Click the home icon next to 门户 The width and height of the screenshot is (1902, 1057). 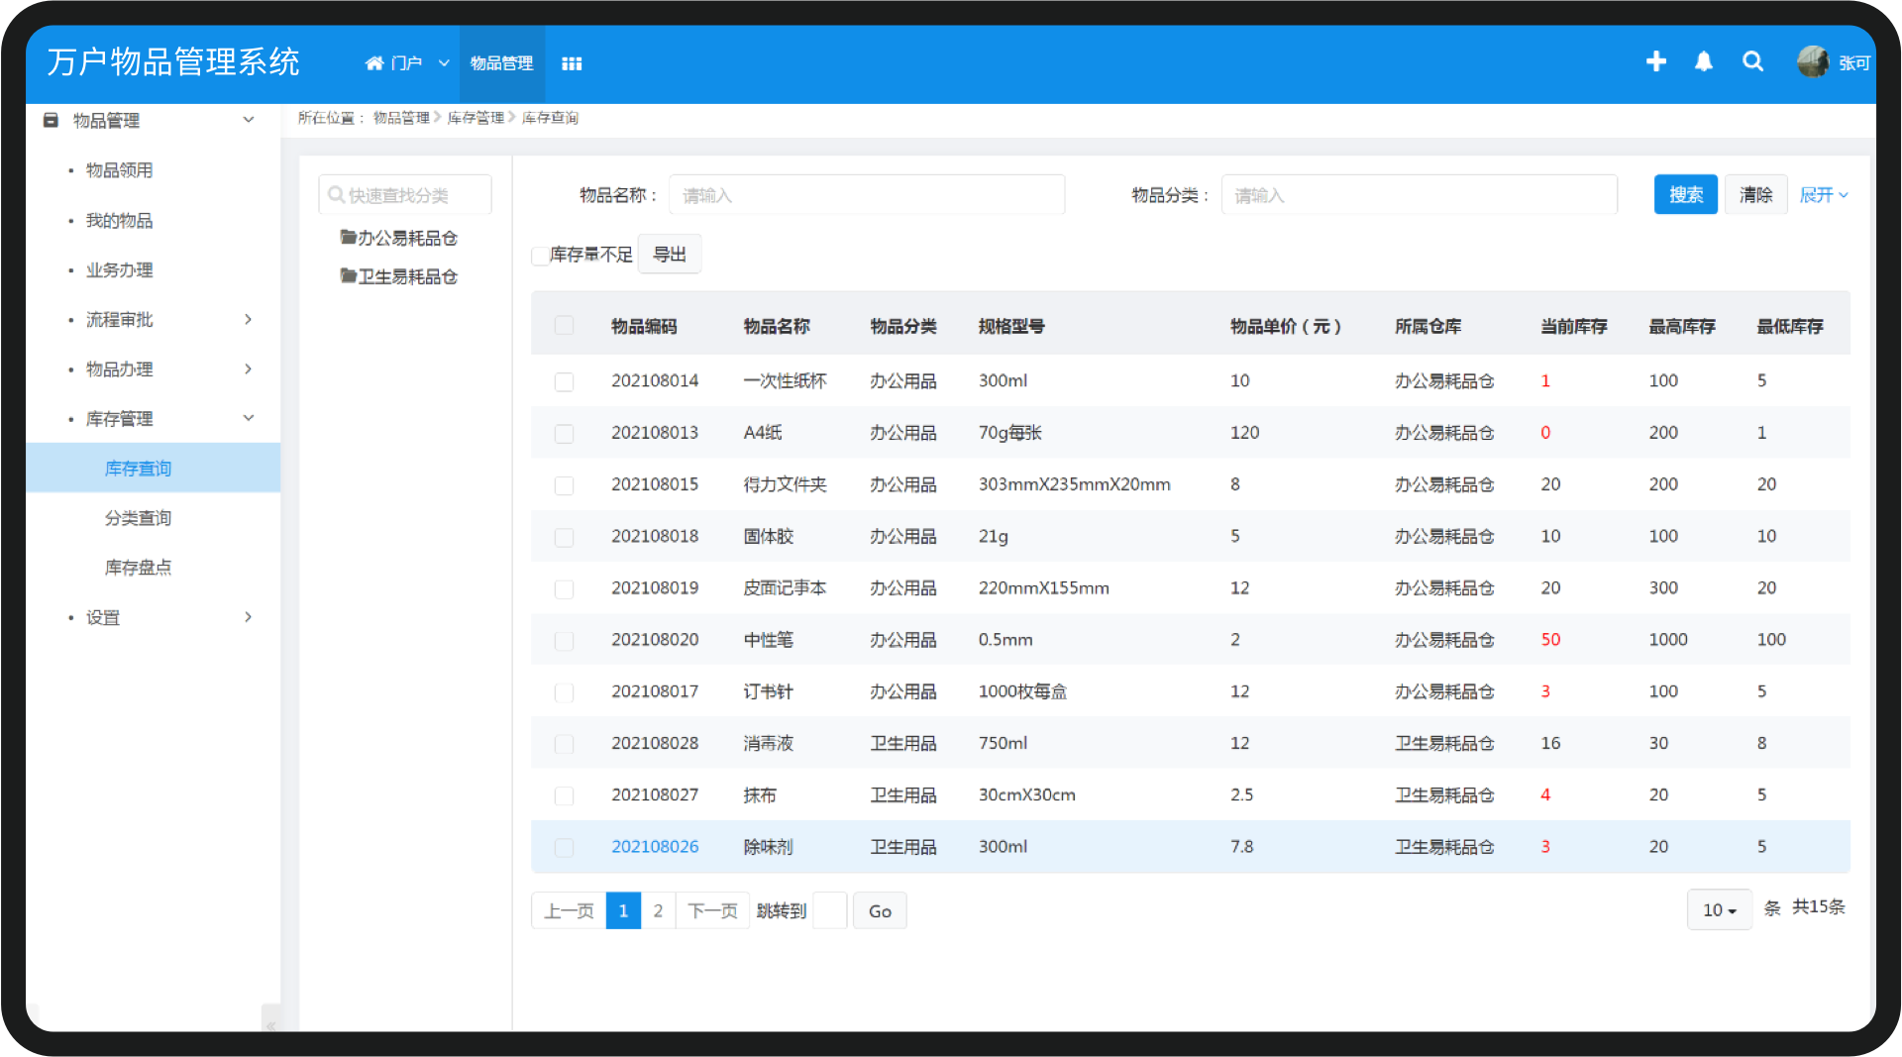click(x=374, y=63)
